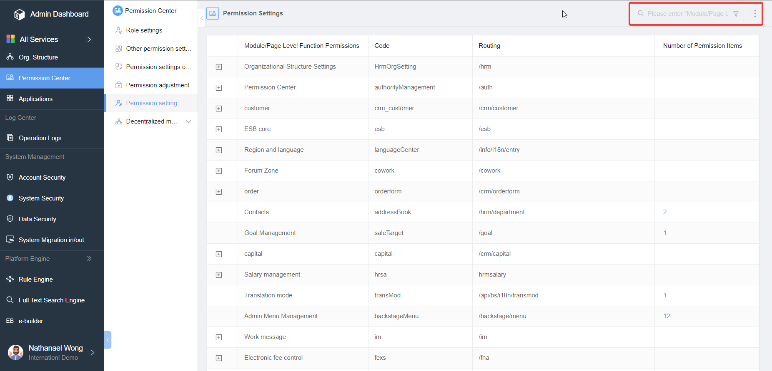Viewport: 772px width, 371px height.
Task: Expand the All Services menu
Action: click(x=89, y=40)
